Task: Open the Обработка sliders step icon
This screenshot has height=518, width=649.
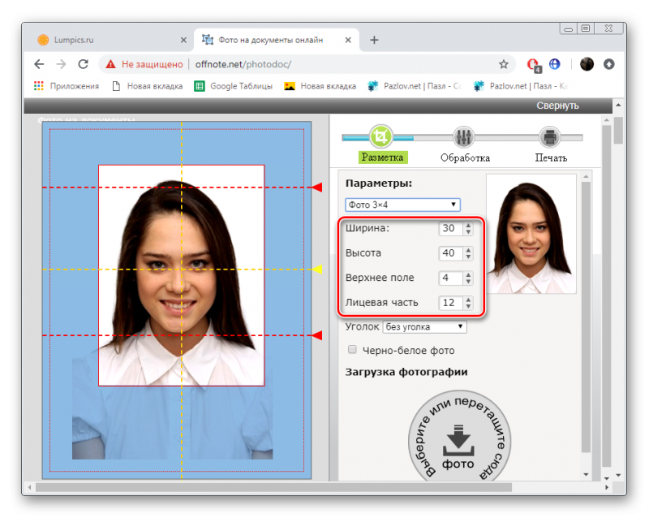Action: (463, 136)
